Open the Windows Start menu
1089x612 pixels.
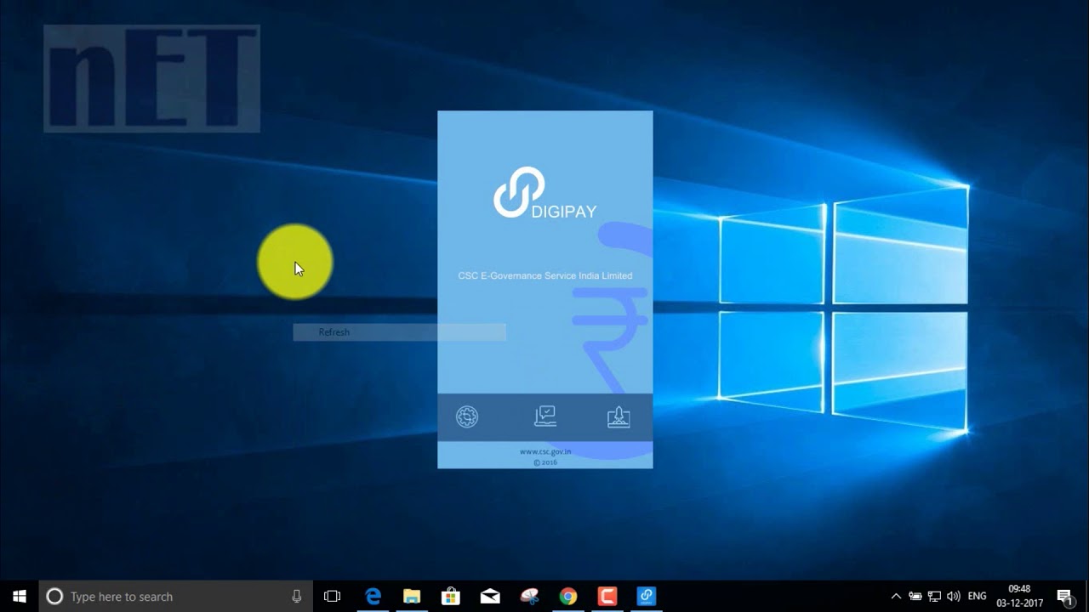tap(20, 597)
